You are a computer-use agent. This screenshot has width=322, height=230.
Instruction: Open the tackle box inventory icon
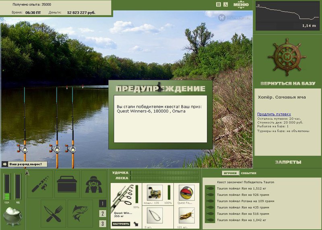pos(67,184)
